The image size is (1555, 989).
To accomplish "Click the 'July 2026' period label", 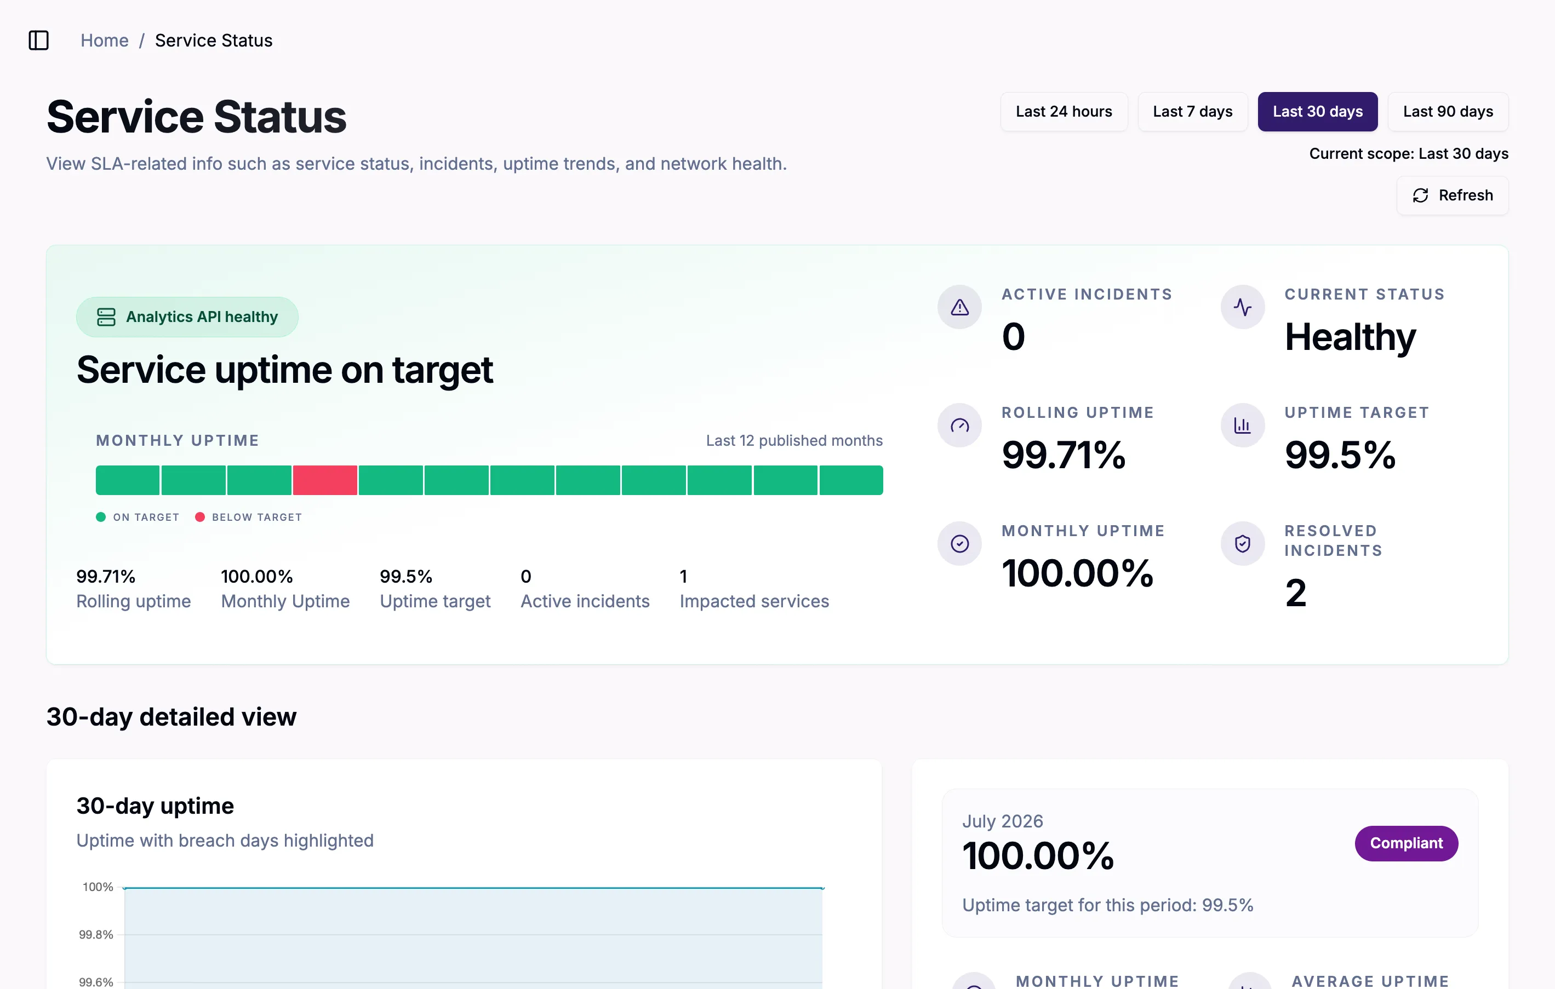I will pos(1003,821).
